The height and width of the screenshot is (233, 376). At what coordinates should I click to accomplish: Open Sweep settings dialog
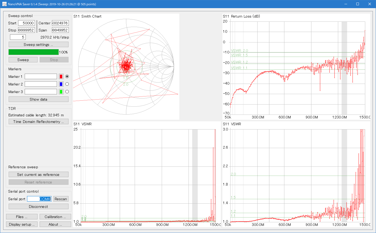click(39, 45)
